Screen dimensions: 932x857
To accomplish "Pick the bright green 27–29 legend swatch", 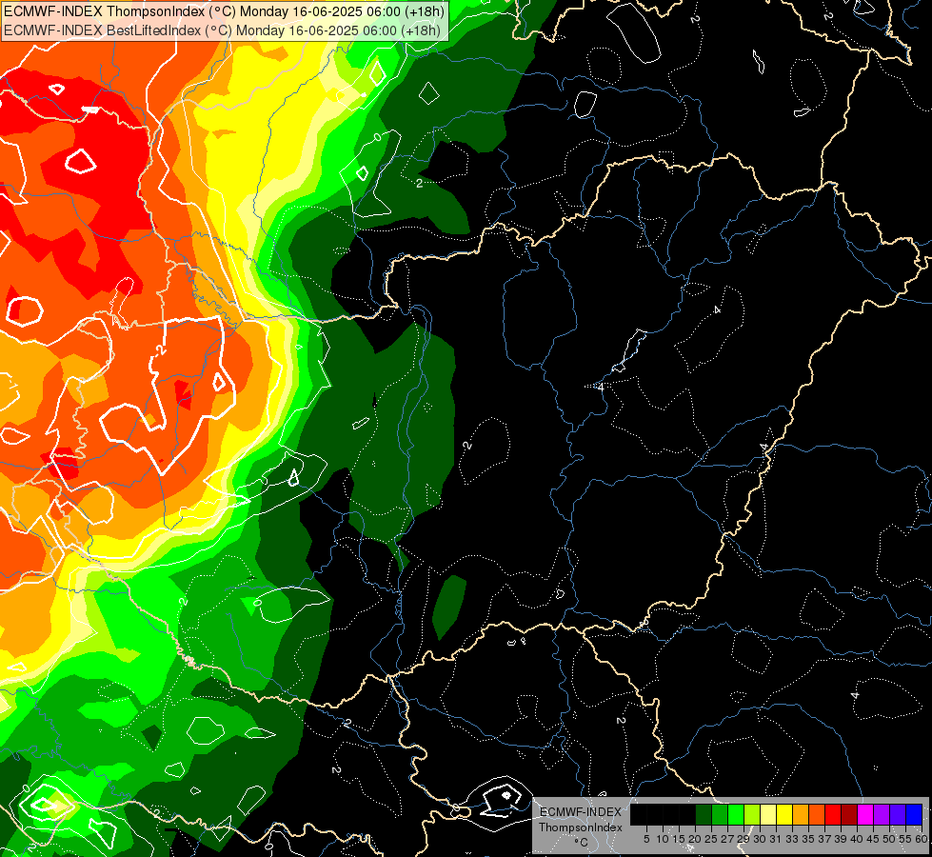I will [736, 814].
